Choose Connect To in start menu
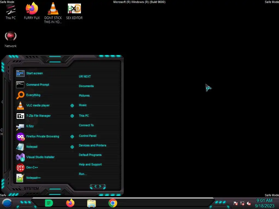Image resolution: width=279 pixels, height=209 pixels. click(86, 125)
